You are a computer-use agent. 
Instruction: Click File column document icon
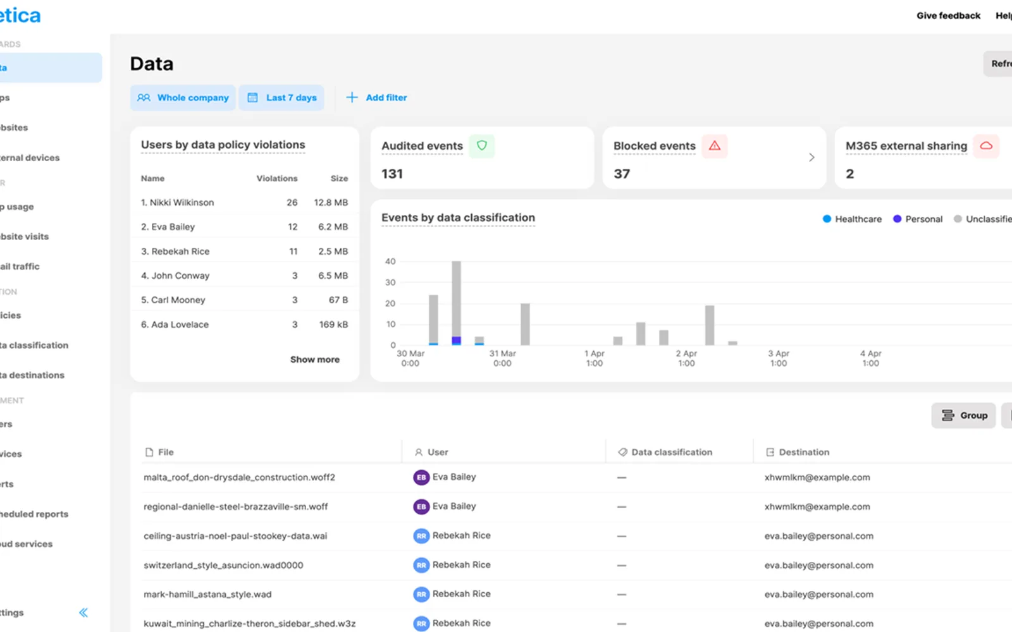pos(149,453)
